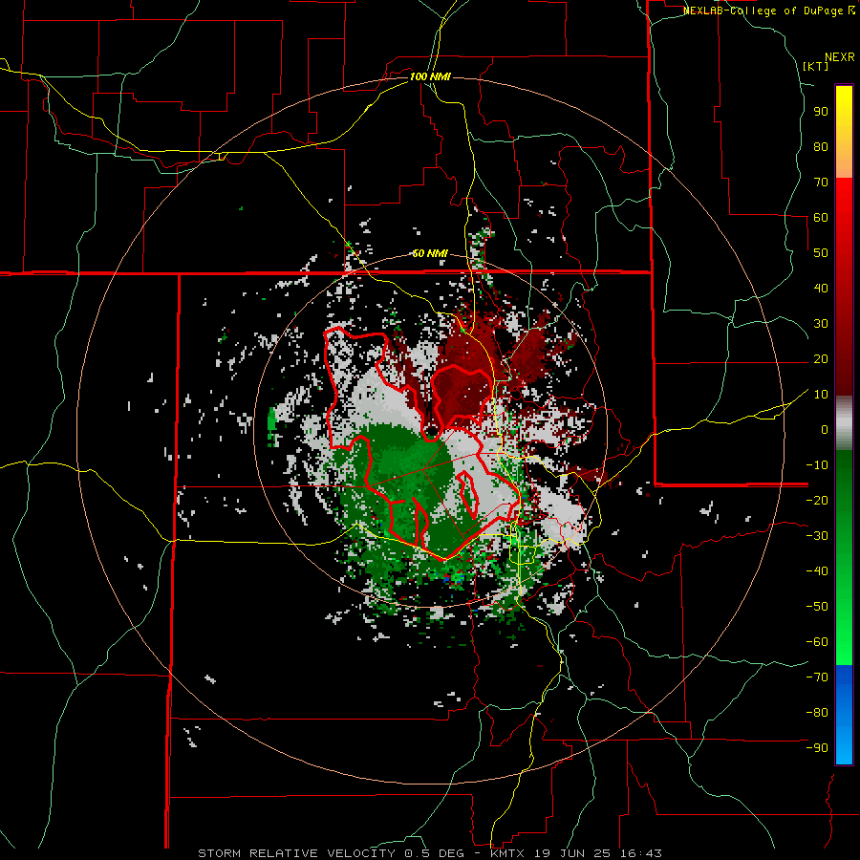Click the black radar-site dot at map center

click(x=432, y=431)
